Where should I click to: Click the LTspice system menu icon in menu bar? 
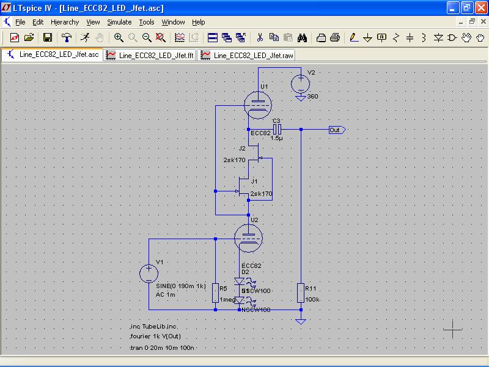tap(7, 22)
